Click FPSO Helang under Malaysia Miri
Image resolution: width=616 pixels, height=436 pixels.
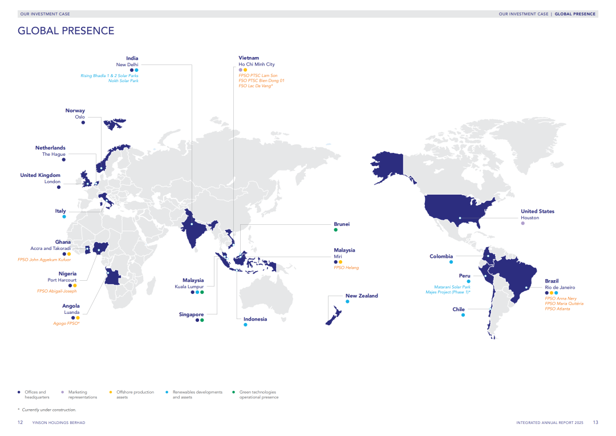(346, 268)
